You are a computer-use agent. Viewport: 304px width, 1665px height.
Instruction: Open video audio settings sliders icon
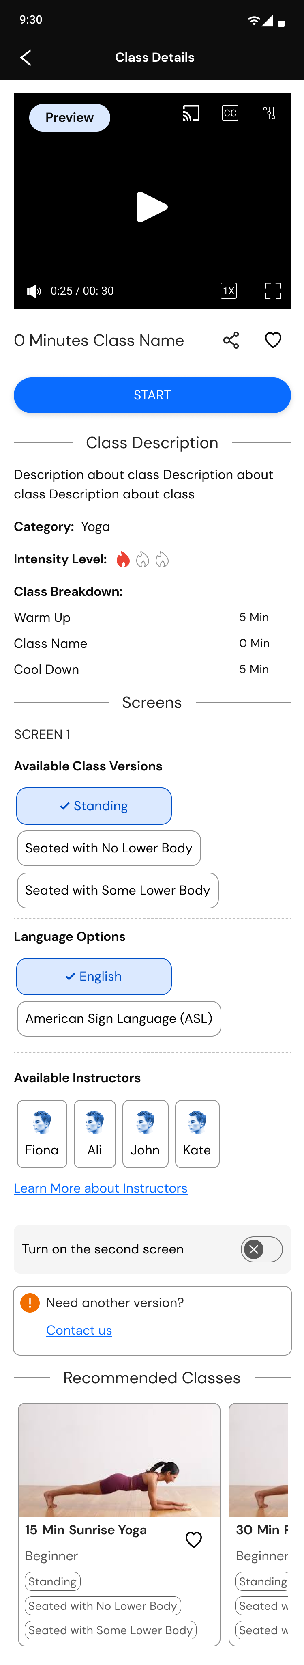pyautogui.click(x=269, y=114)
